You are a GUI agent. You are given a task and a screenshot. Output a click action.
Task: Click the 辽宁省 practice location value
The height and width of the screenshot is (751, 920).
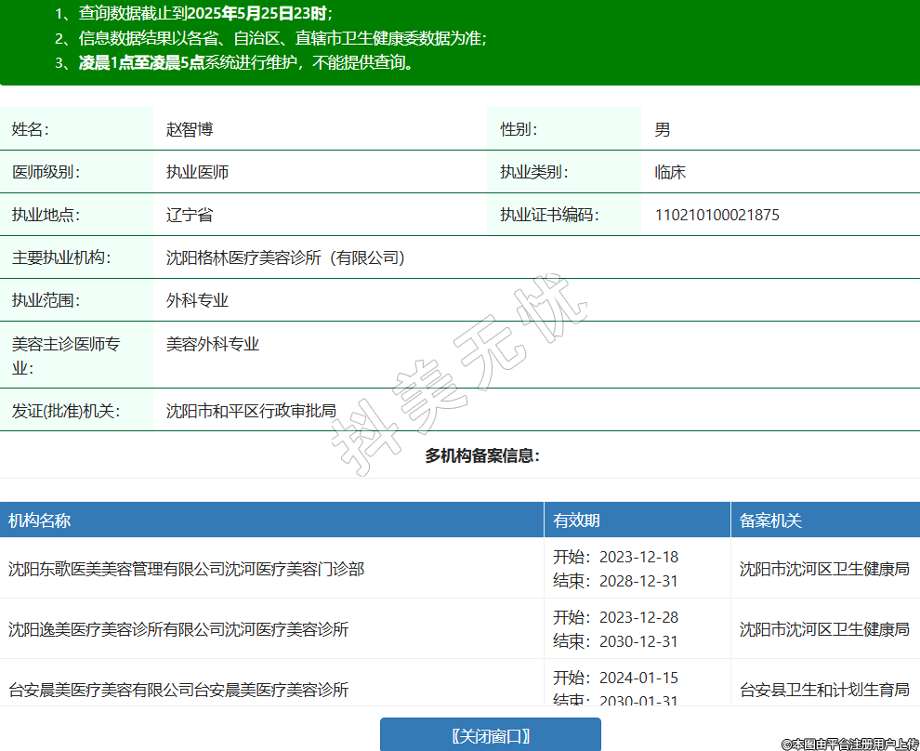(x=189, y=215)
